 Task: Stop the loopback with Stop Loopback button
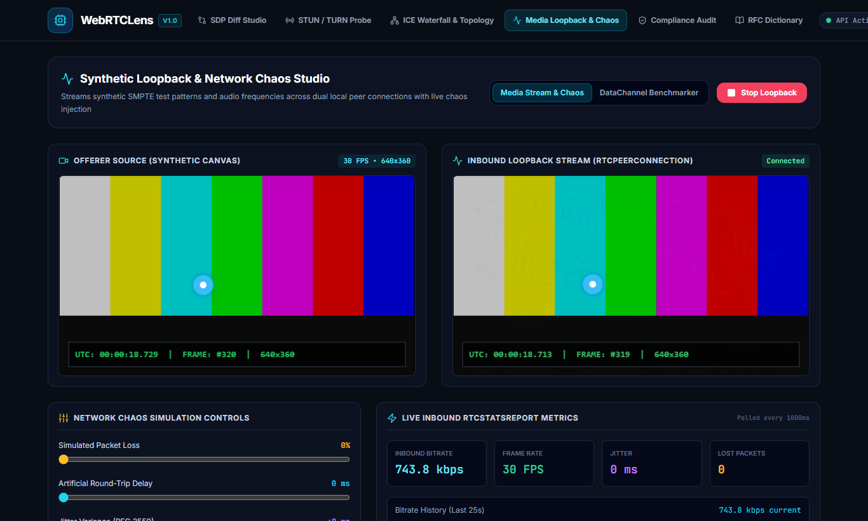pyautogui.click(x=762, y=93)
